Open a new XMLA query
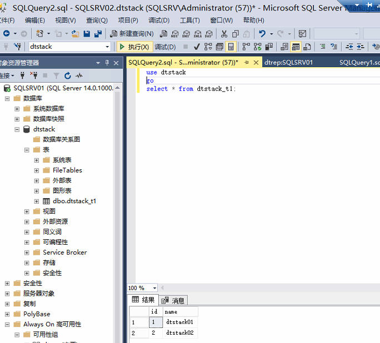Screen dimensions: 380x343 [x=198, y=34]
